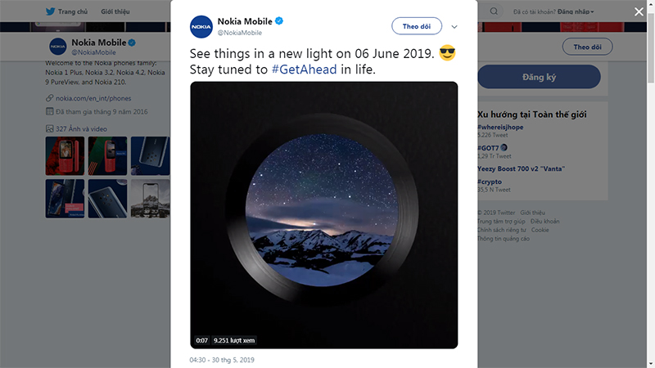Open the Nokia avatar in the tweet
655x368 pixels.
202,26
